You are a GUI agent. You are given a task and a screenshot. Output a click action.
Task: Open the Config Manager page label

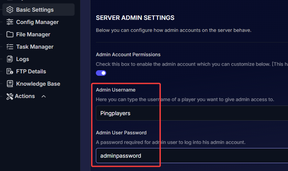click(37, 22)
